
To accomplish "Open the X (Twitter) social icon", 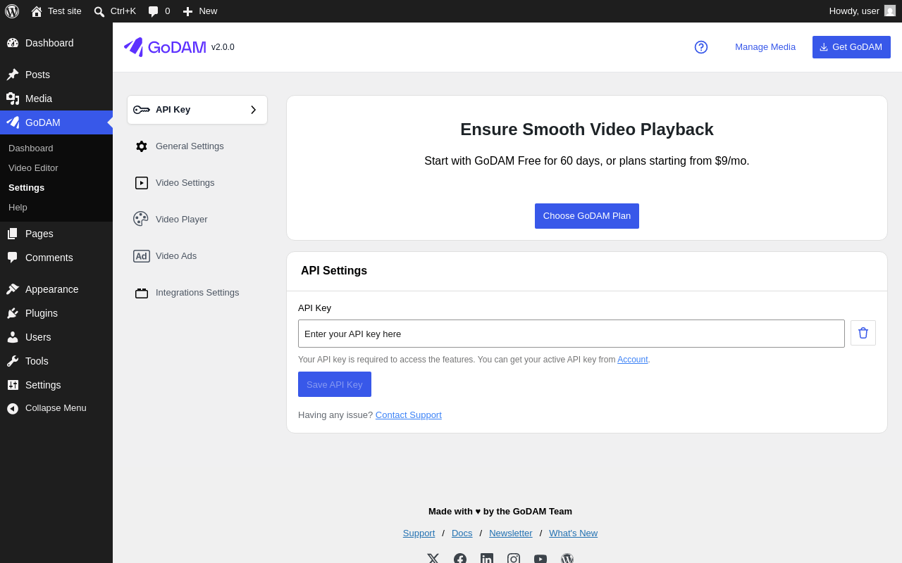I will pos(433,559).
